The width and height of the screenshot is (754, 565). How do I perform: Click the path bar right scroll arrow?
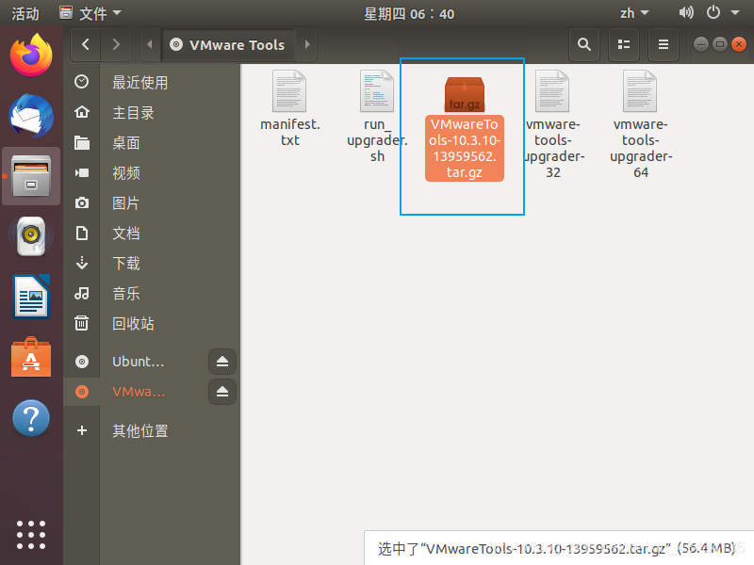pos(307,44)
